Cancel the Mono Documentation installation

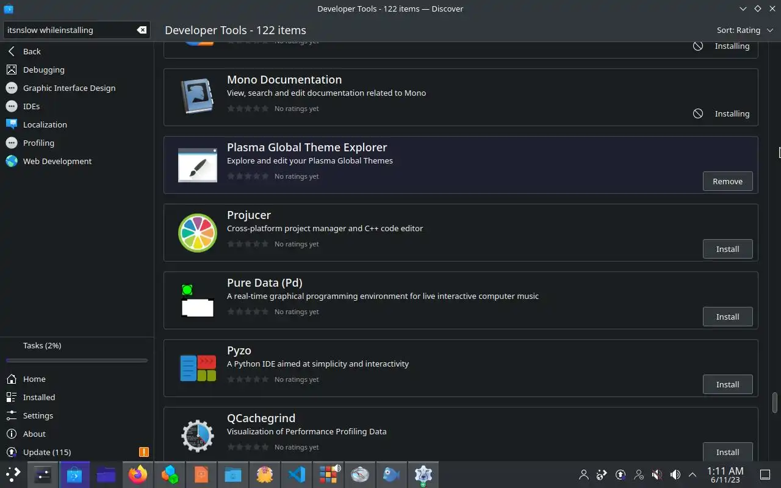(698, 113)
